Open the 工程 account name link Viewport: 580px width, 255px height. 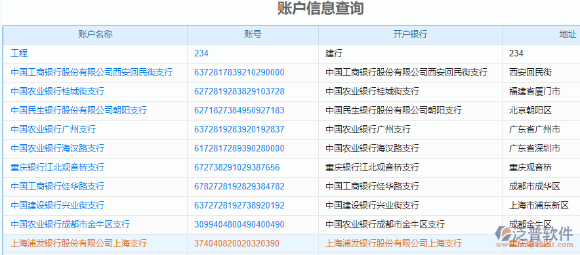pyautogui.click(x=19, y=53)
